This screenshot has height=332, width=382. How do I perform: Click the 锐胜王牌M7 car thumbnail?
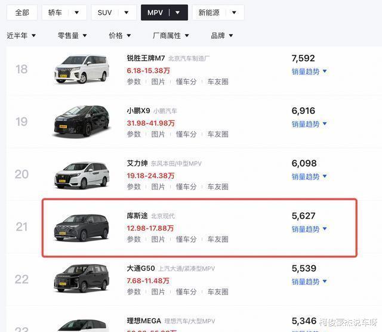[x=81, y=69]
